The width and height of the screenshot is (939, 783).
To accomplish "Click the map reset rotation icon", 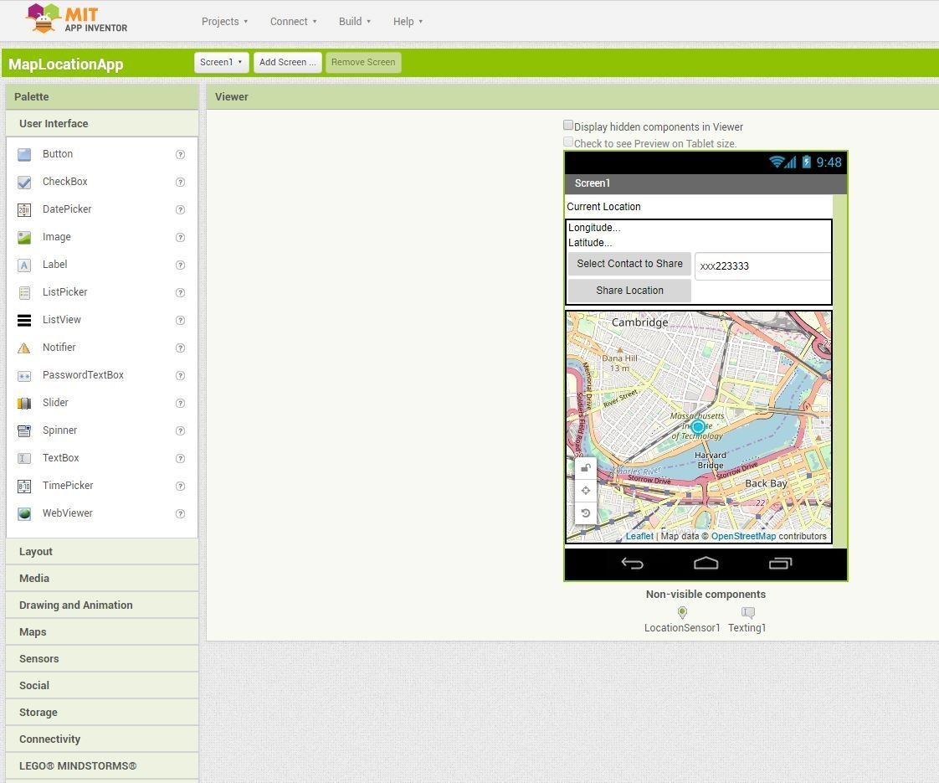I will click(586, 513).
